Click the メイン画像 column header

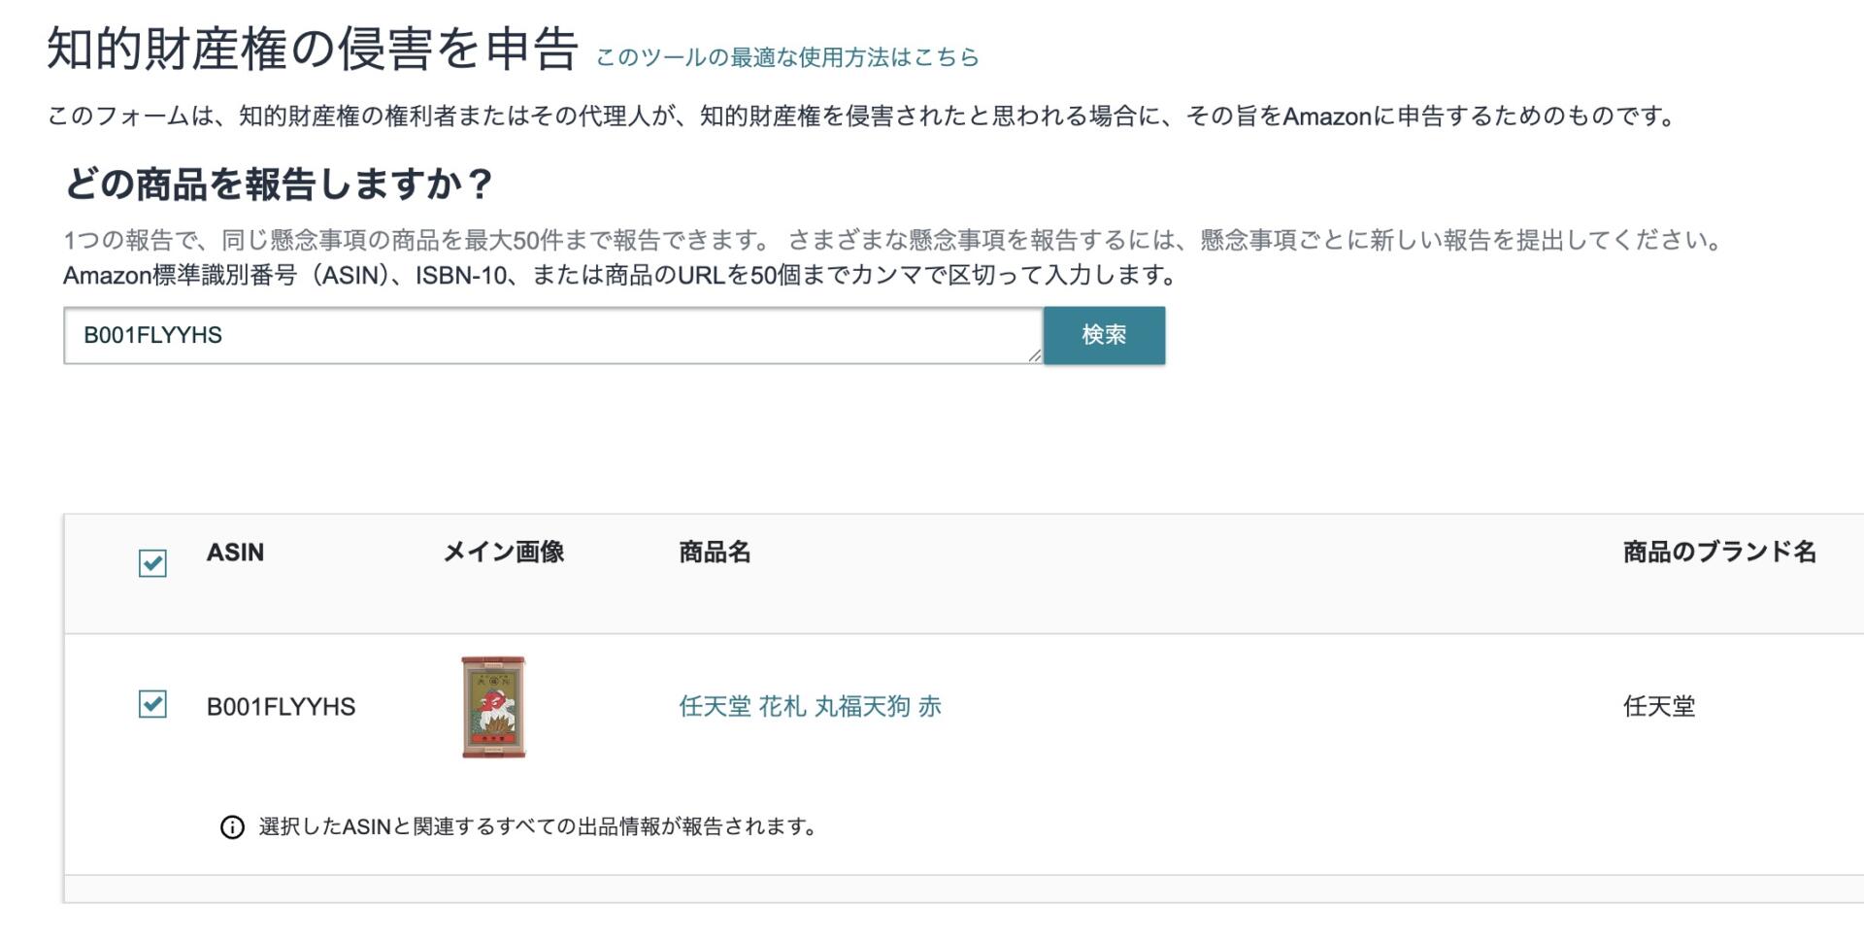pyautogui.click(x=503, y=553)
